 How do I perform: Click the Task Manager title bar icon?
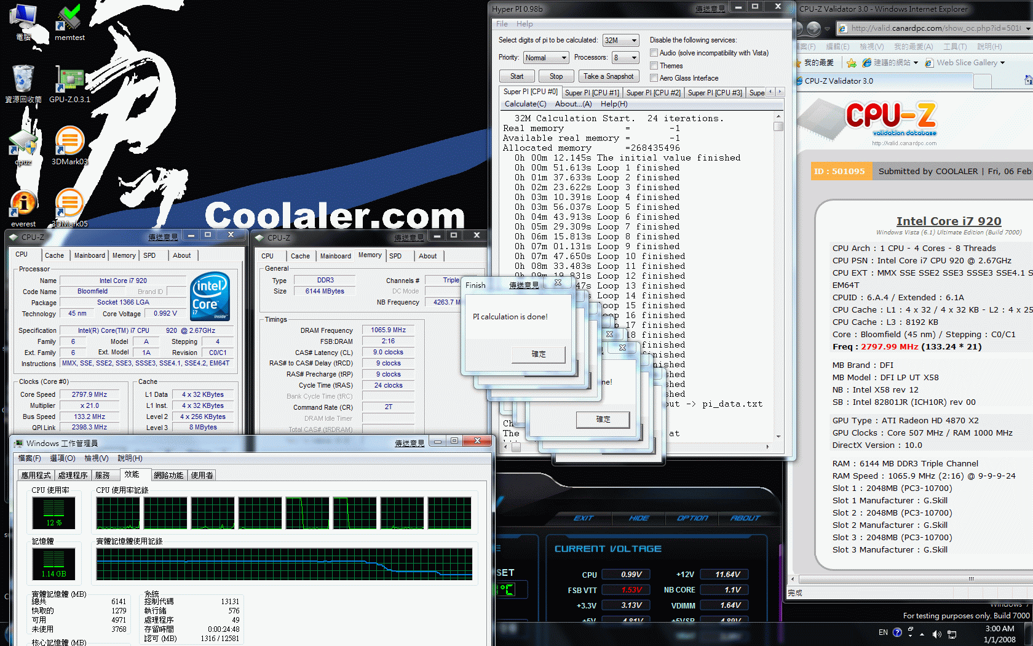click(x=18, y=443)
